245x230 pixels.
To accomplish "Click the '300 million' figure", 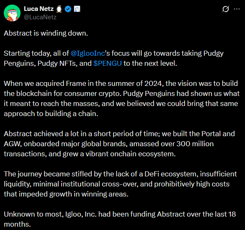I will coord(195,144).
